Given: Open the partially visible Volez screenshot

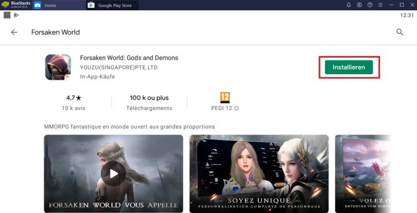Looking at the screenshot, I should click(363, 174).
